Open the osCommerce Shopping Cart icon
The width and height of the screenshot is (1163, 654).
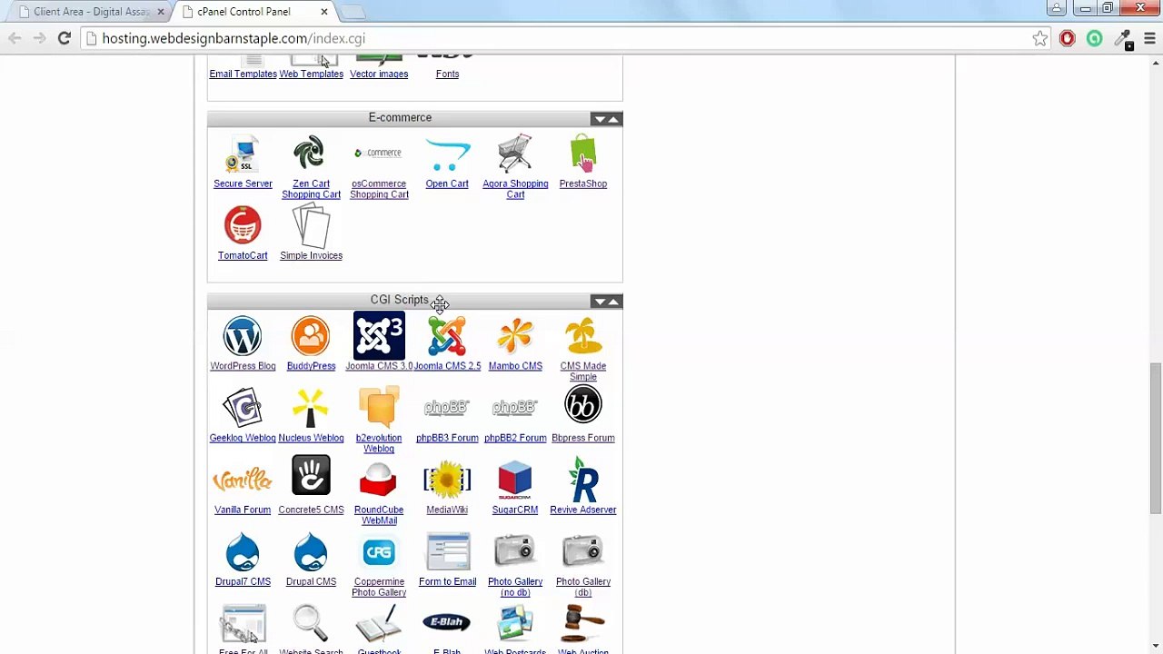379,153
